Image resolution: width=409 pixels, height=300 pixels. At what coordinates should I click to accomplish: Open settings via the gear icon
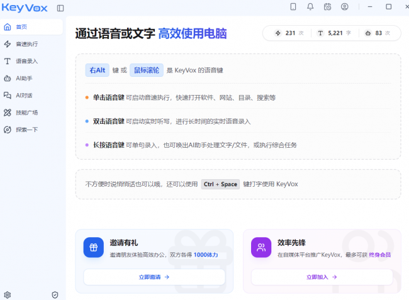point(8,294)
